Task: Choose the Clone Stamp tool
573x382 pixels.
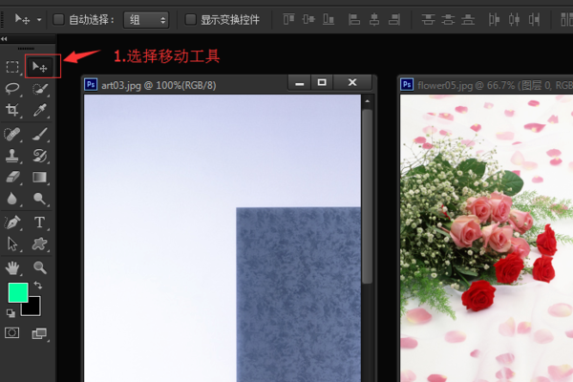Action: tap(12, 155)
